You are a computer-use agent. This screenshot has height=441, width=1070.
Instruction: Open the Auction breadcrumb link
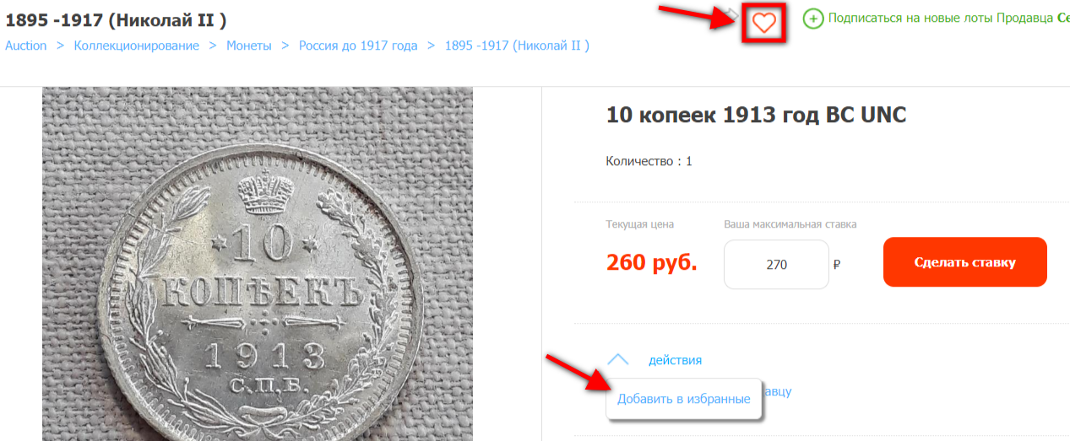coord(26,46)
